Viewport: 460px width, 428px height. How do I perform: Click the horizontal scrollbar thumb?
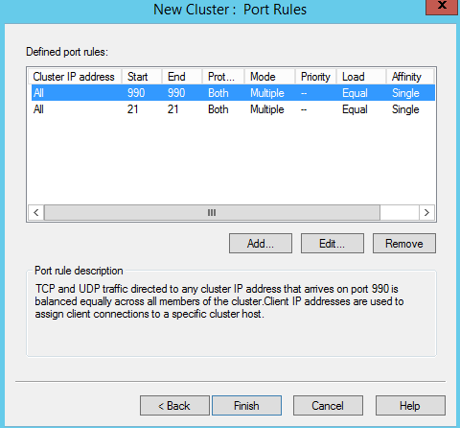tap(212, 212)
